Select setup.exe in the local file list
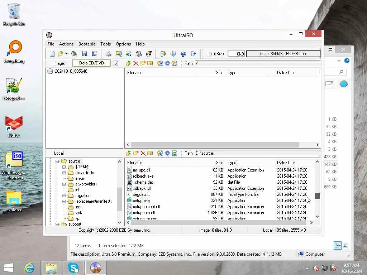 [141, 201]
